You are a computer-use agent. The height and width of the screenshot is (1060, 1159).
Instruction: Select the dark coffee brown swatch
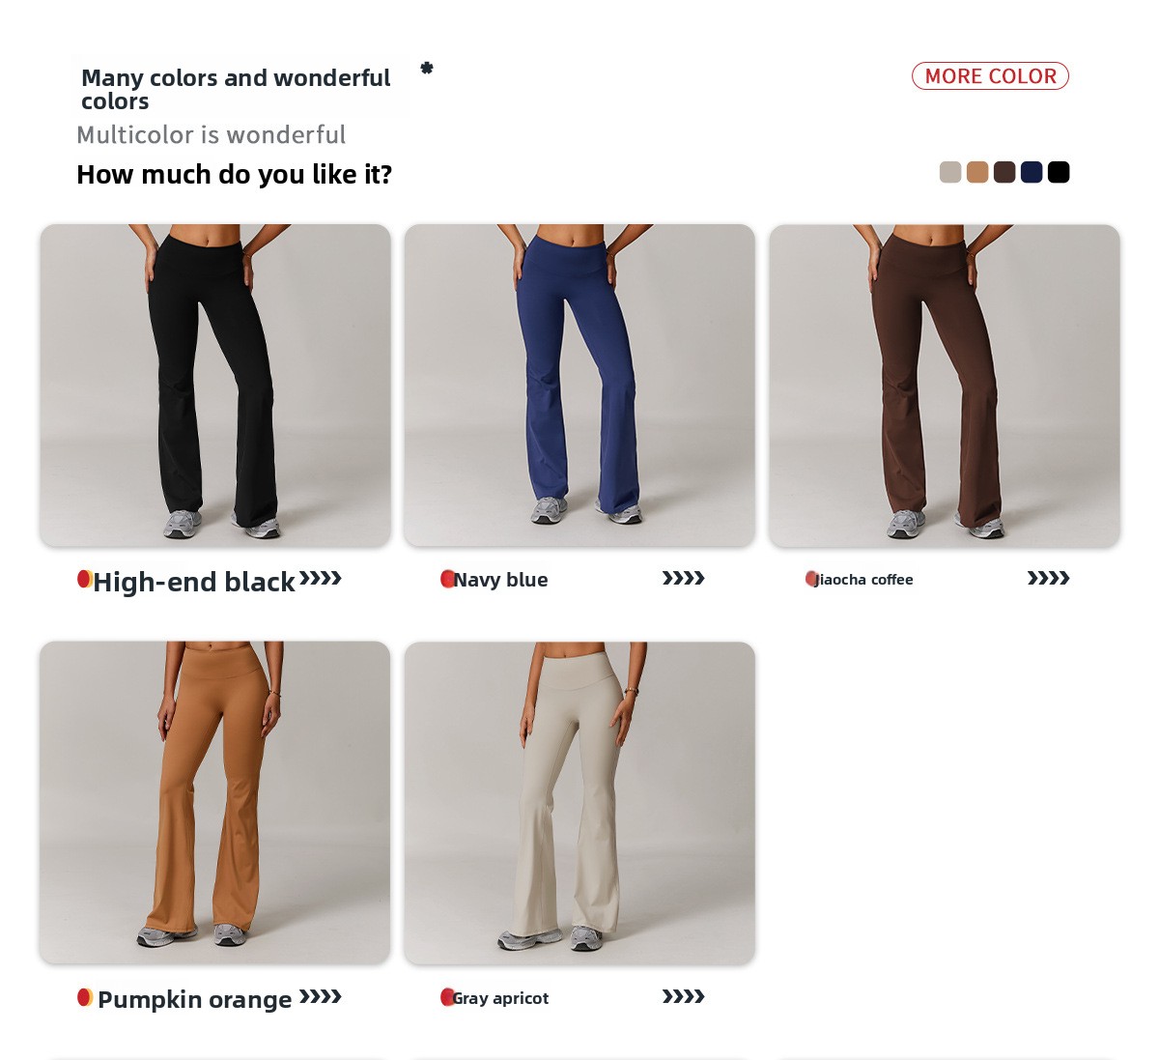1004,172
